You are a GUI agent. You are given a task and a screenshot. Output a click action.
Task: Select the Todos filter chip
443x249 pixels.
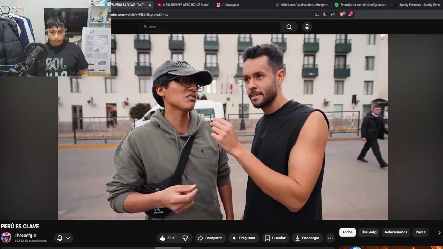point(347,232)
